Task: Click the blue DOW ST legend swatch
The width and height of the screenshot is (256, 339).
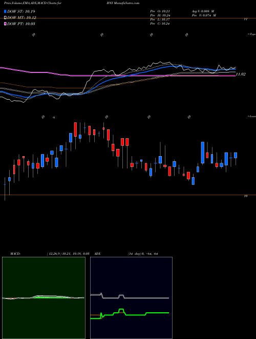Action: point(5,11)
